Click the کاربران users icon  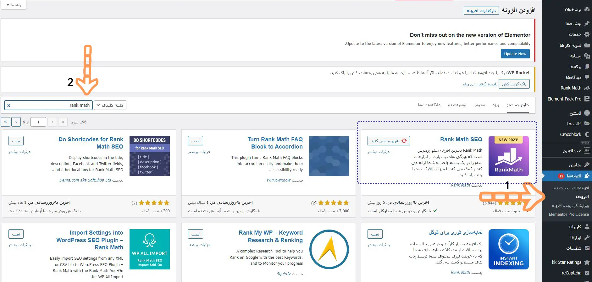click(x=587, y=227)
